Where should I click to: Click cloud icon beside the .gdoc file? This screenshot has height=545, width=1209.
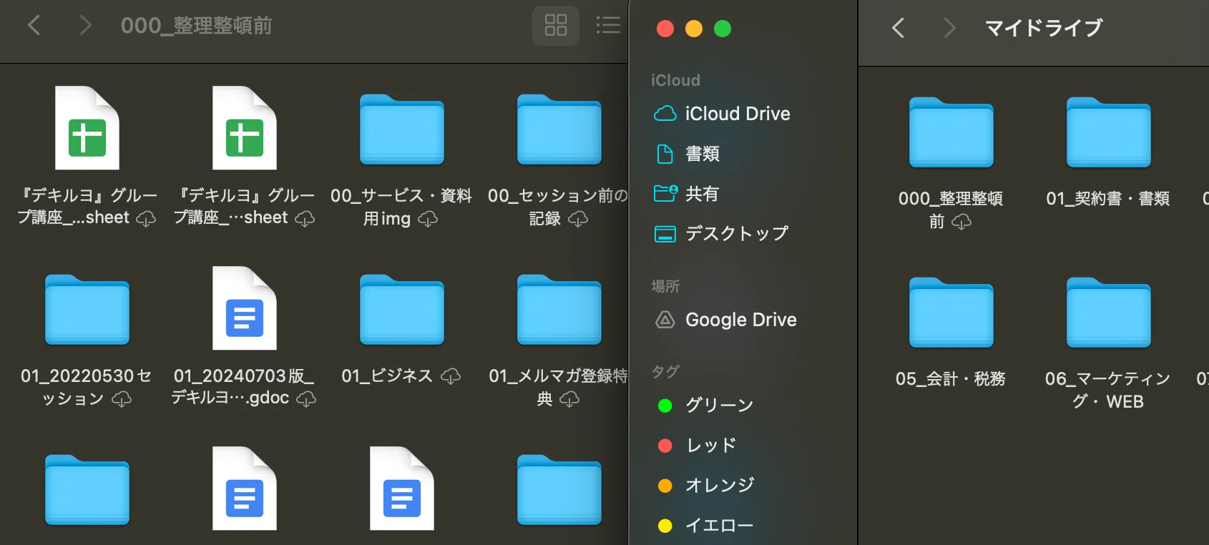click(306, 399)
